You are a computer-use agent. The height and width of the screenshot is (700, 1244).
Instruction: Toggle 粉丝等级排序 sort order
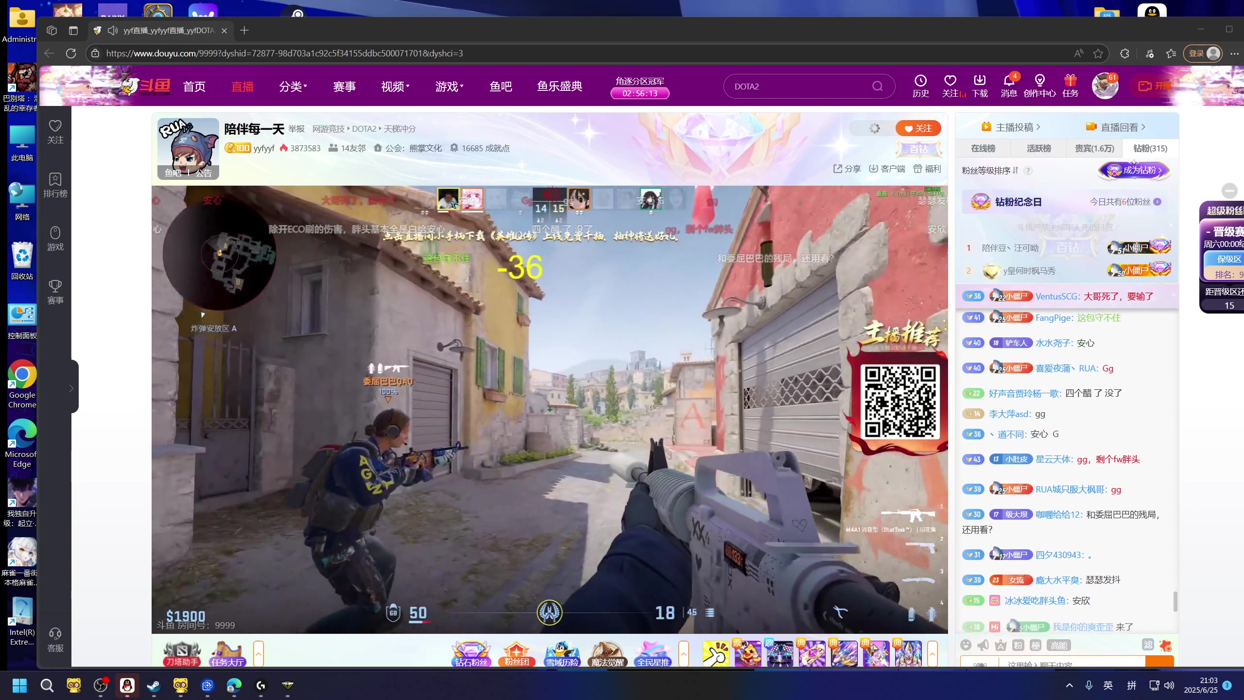click(x=990, y=170)
